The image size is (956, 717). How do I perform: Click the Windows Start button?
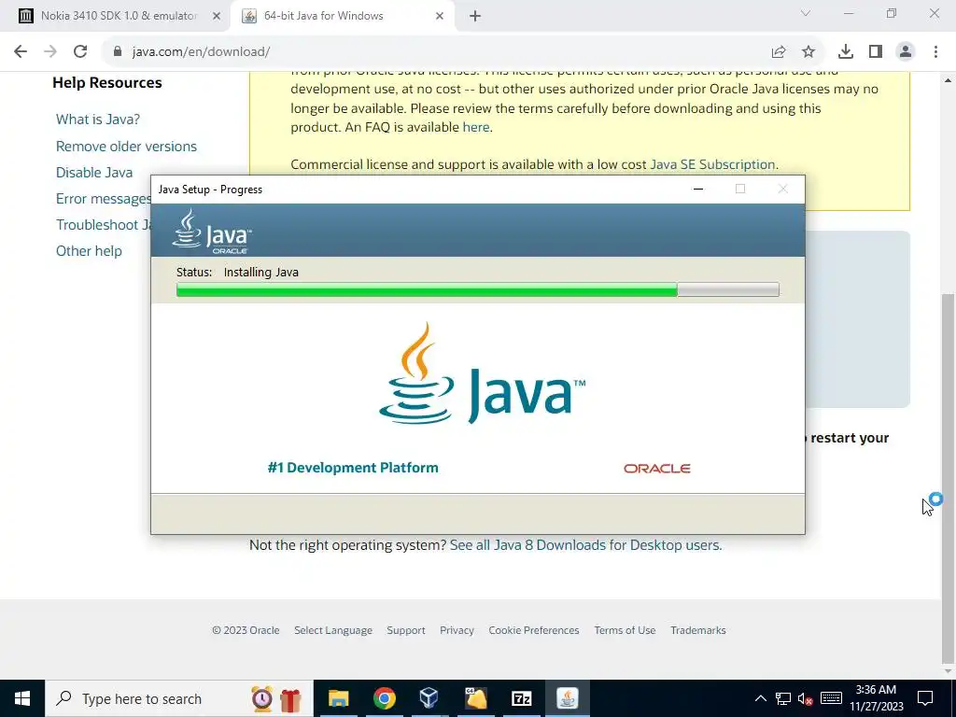tap(22, 698)
